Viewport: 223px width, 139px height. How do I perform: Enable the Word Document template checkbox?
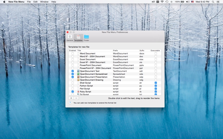pos(72,53)
